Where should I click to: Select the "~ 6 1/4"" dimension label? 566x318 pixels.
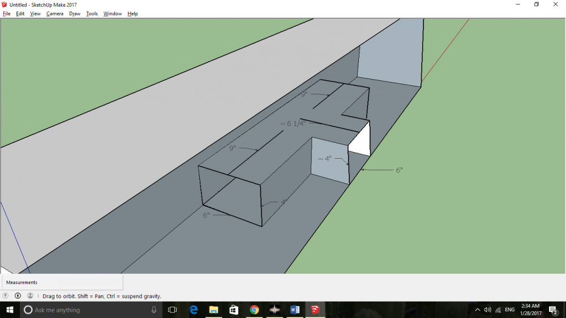coord(293,124)
